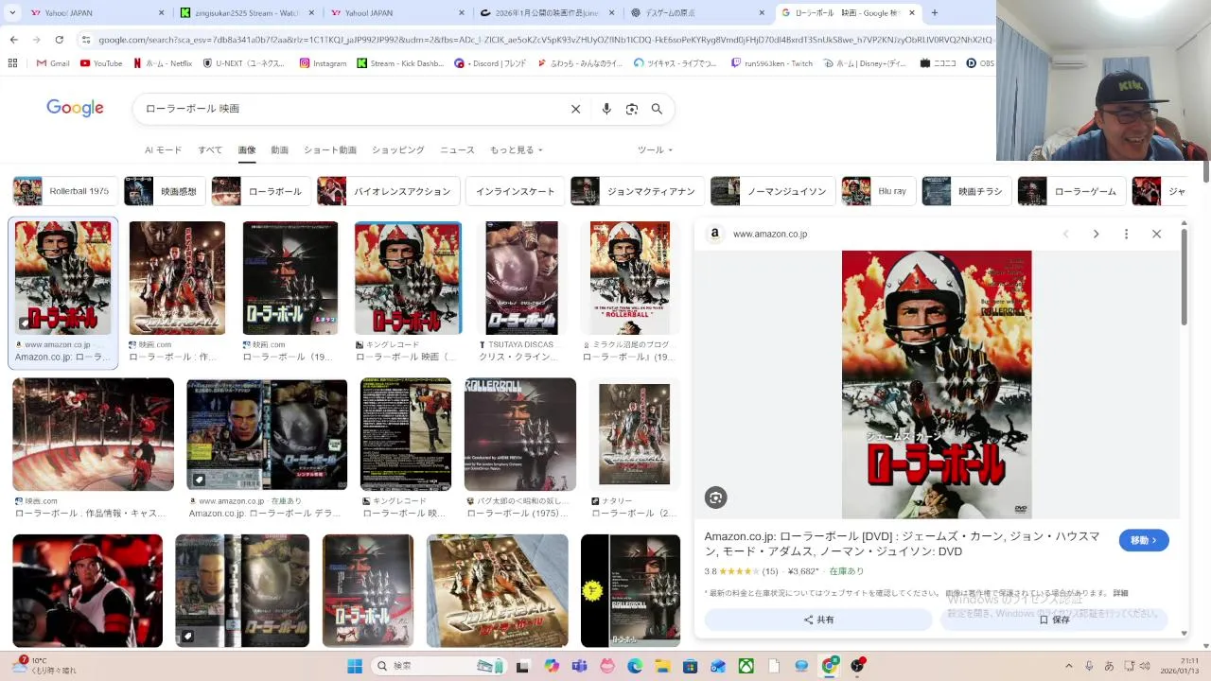Open Microsoft Teams from taskbar
The image size is (1211, 681).
579,666
